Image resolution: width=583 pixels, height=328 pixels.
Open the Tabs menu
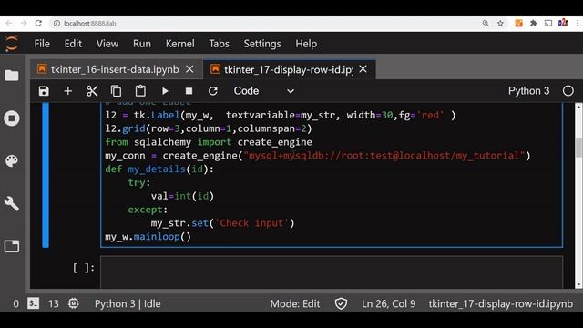click(x=219, y=44)
